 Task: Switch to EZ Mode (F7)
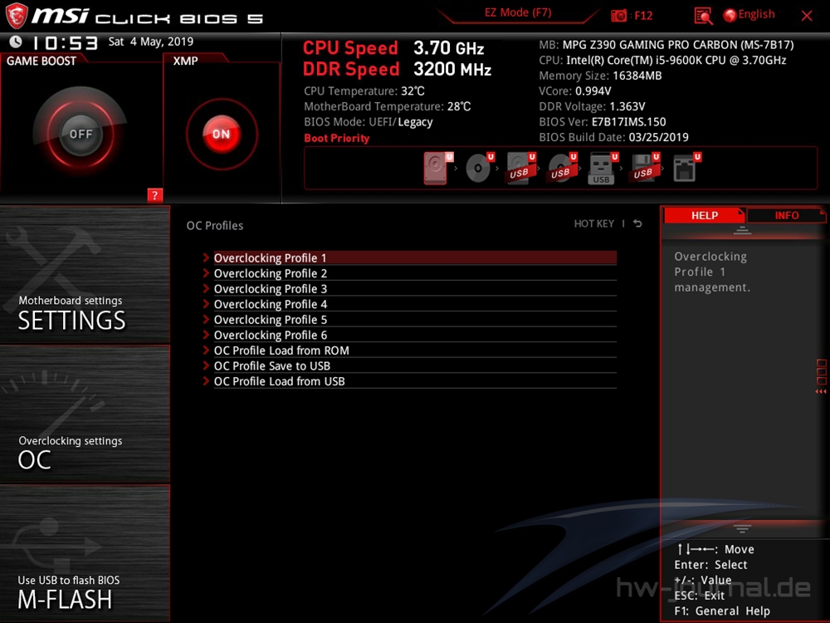[x=518, y=12]
